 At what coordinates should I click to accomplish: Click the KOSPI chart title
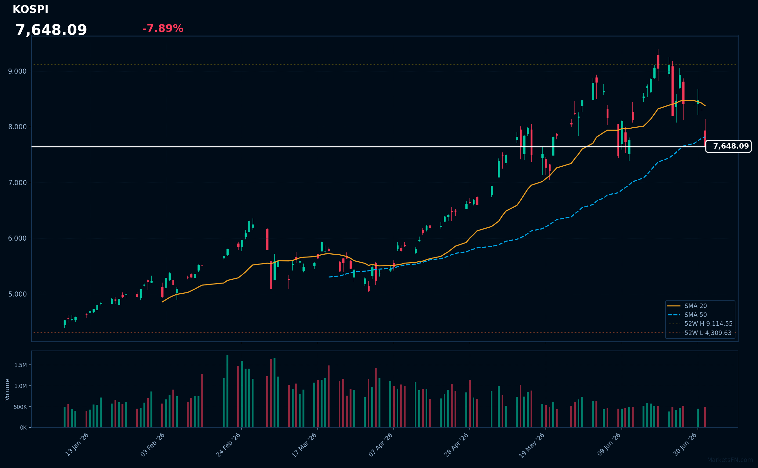31,10
